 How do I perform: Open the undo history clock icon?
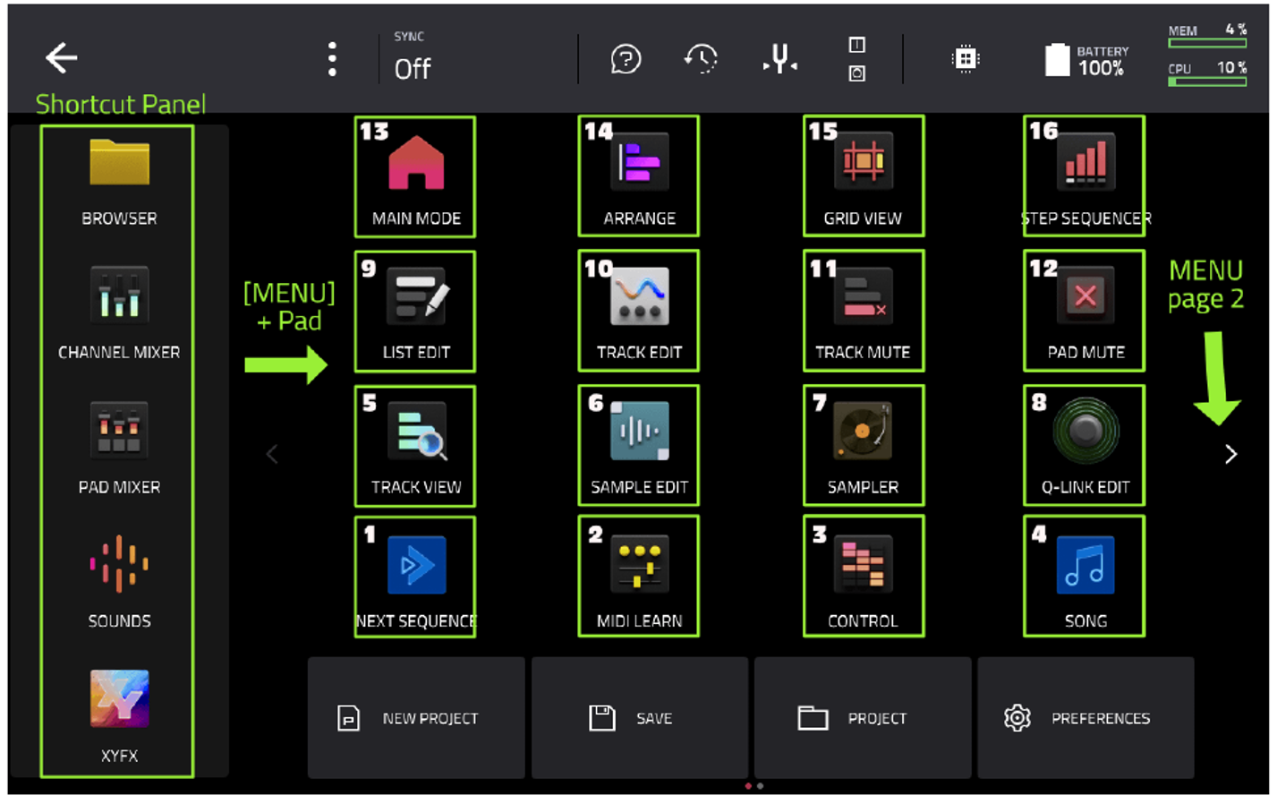pos(701,59)
